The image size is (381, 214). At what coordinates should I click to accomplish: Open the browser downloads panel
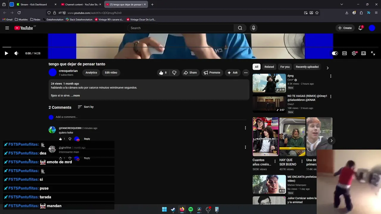[347, 13]
